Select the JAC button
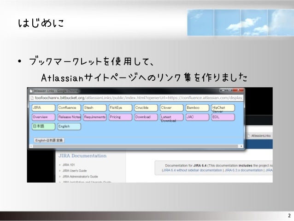294x221 pixels. 197,117
